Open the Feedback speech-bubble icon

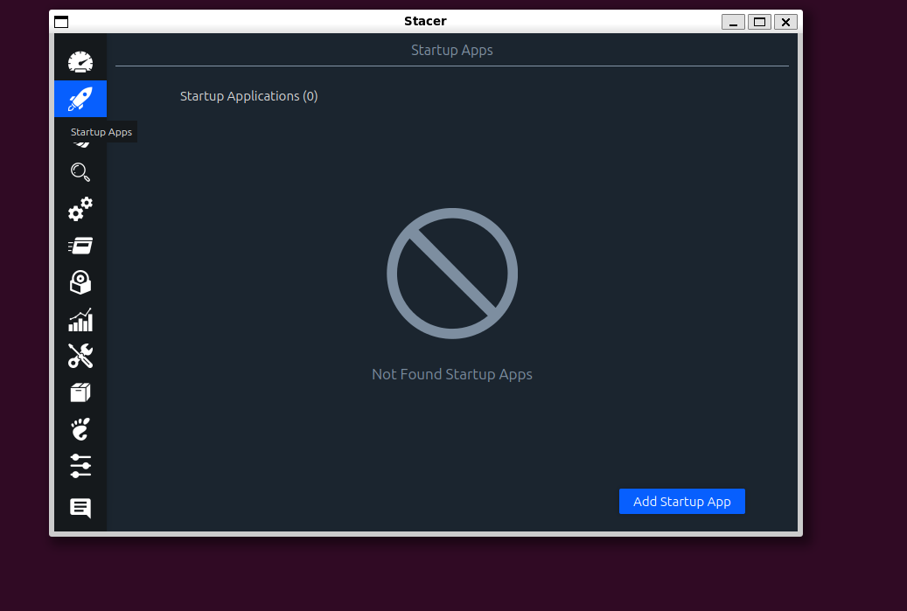[80, 507]
